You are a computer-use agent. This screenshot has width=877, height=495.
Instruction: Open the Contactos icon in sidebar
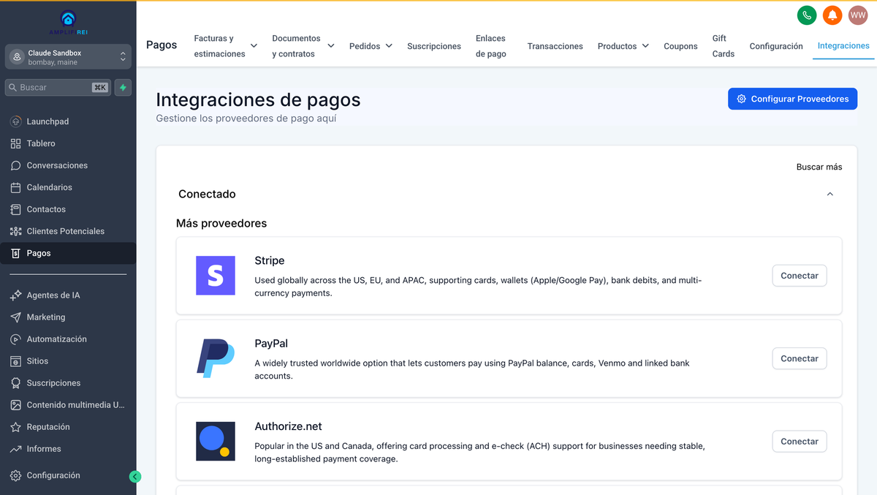tap(16, 209)
